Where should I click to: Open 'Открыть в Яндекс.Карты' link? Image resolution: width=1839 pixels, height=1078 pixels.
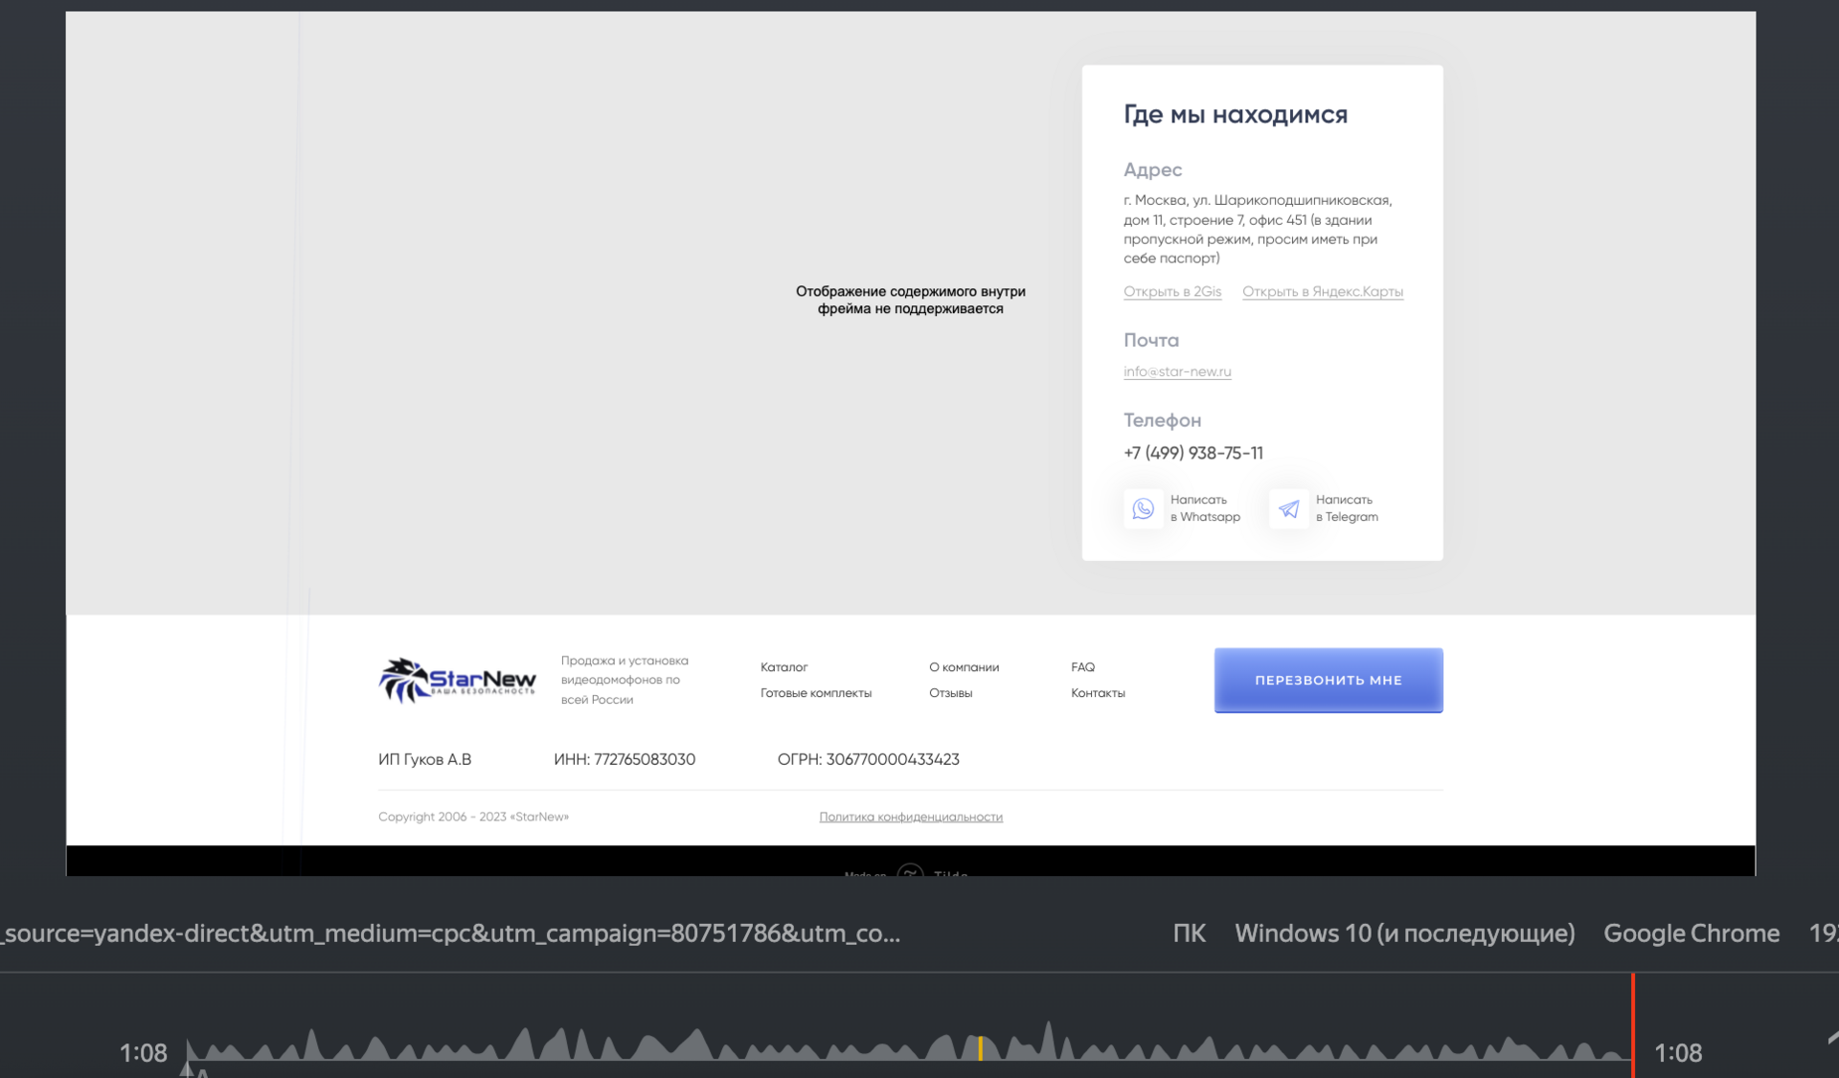click(x=1323, y=291)
